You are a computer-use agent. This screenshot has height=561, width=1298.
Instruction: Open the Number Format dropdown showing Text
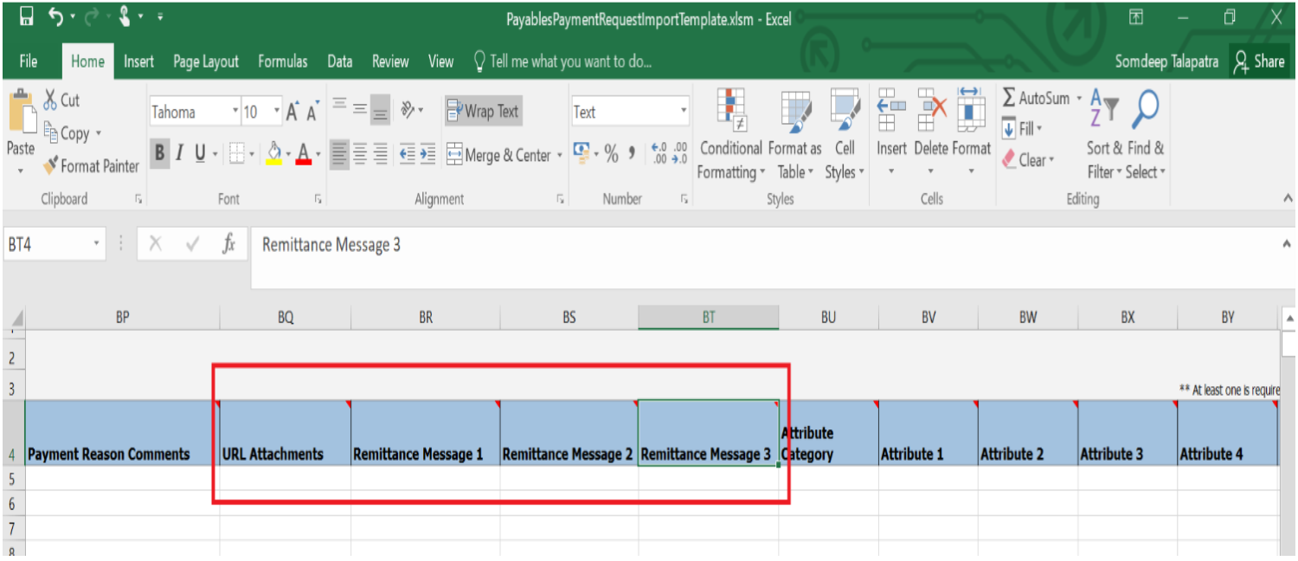pos(629,111)
